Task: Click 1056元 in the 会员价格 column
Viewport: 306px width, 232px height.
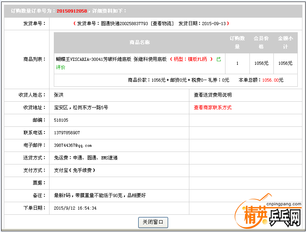Action: (261, 63)
